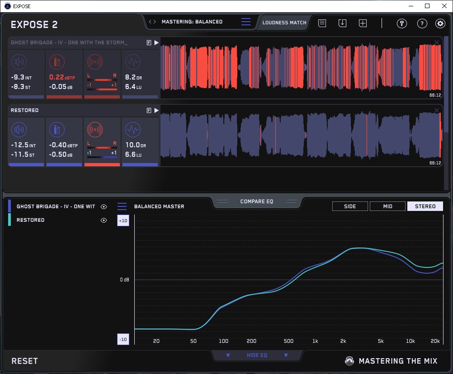Click the Compare EQ header tab

[x=256, y=201]
